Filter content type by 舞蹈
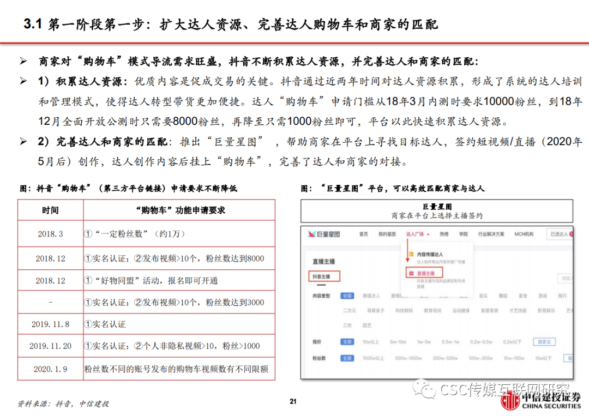This screenshot has width=589, height=416. (x=503, y=296)
